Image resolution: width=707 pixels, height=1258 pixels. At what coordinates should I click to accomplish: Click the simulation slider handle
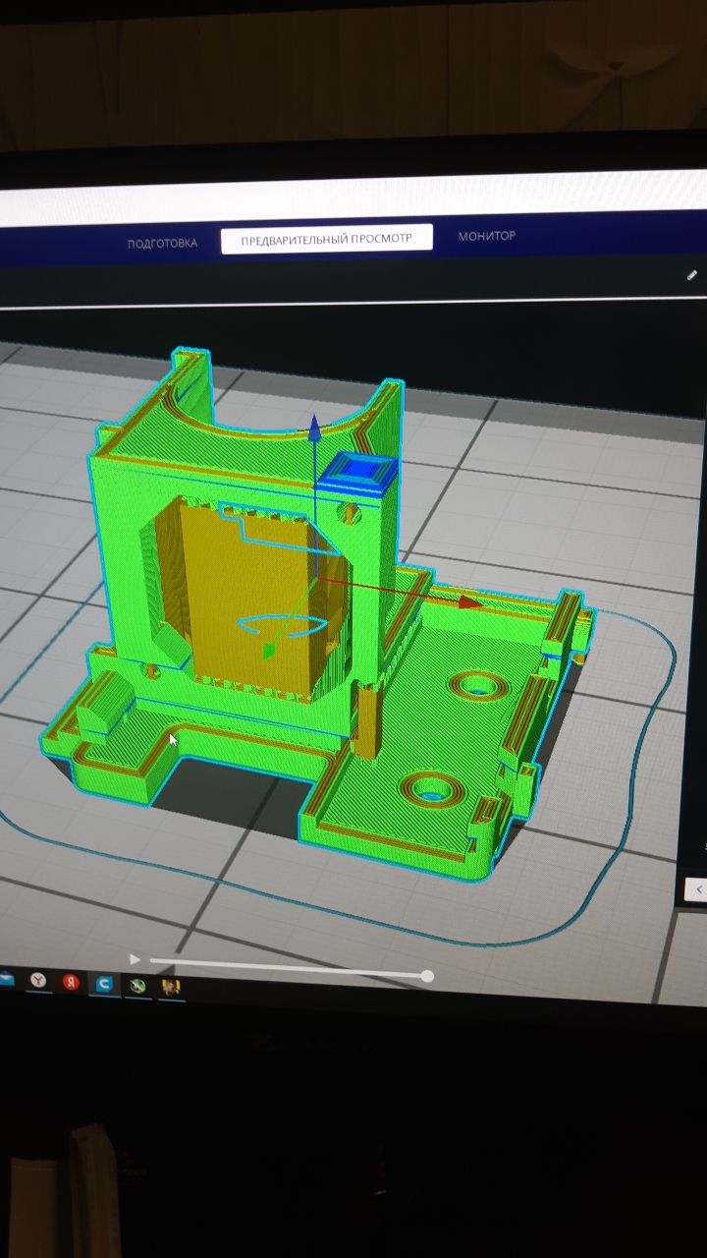tap(427, 976)
